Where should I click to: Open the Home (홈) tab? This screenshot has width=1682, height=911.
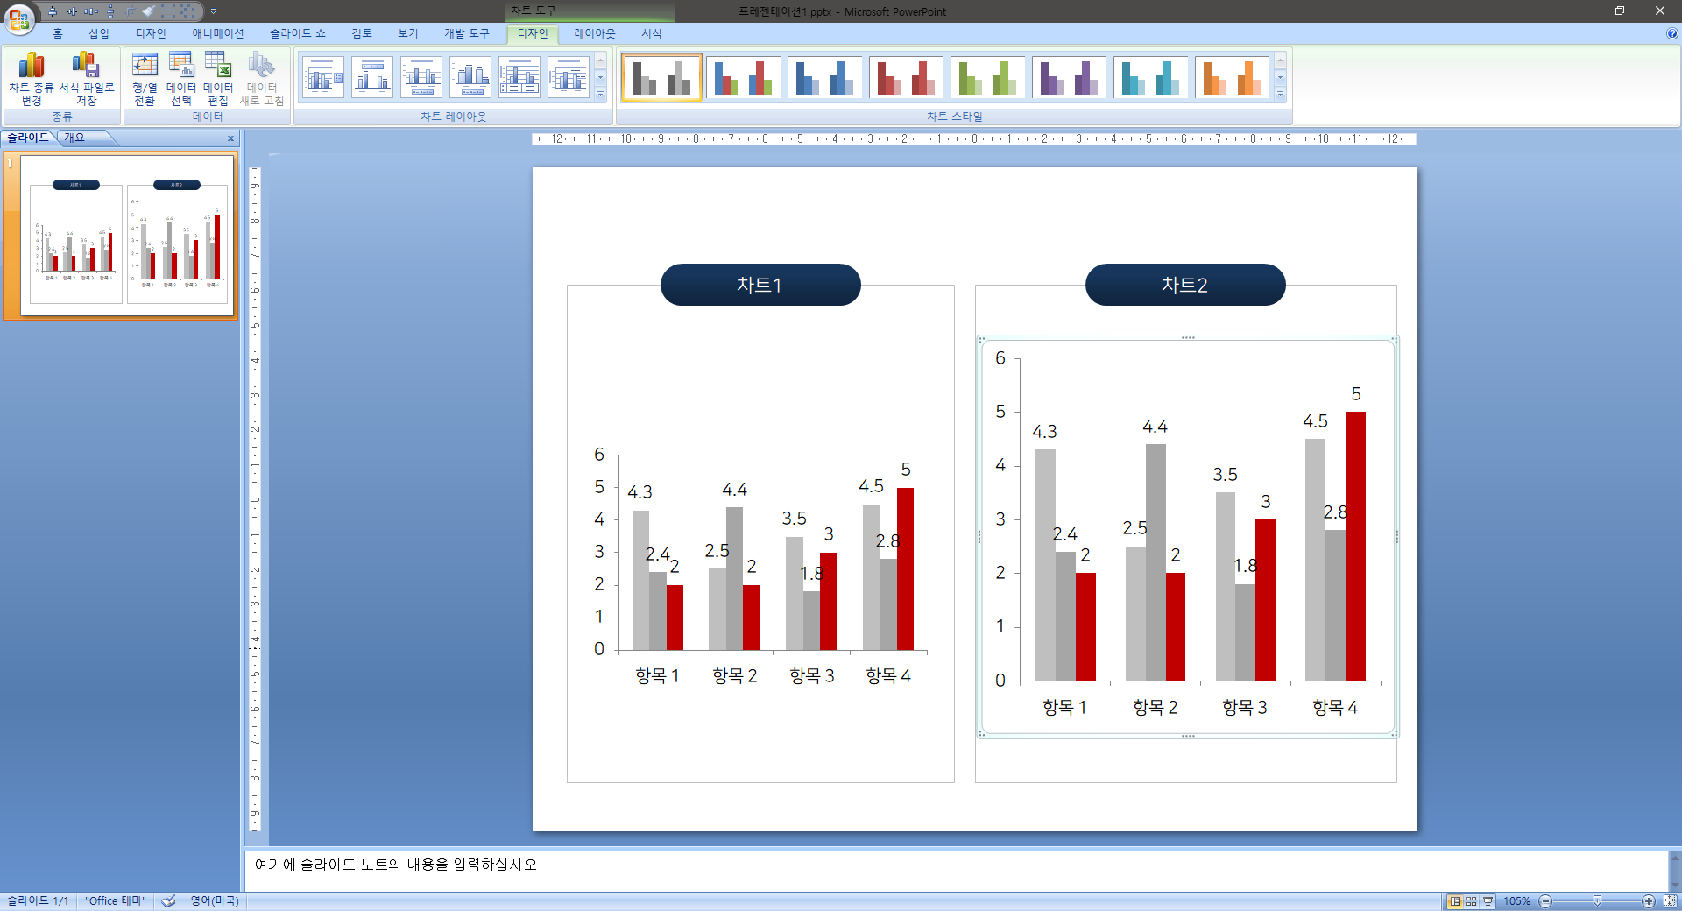[x=58, y=33]
